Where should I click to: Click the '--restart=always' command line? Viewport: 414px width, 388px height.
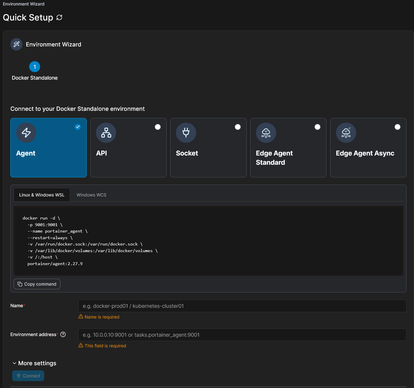50,238
